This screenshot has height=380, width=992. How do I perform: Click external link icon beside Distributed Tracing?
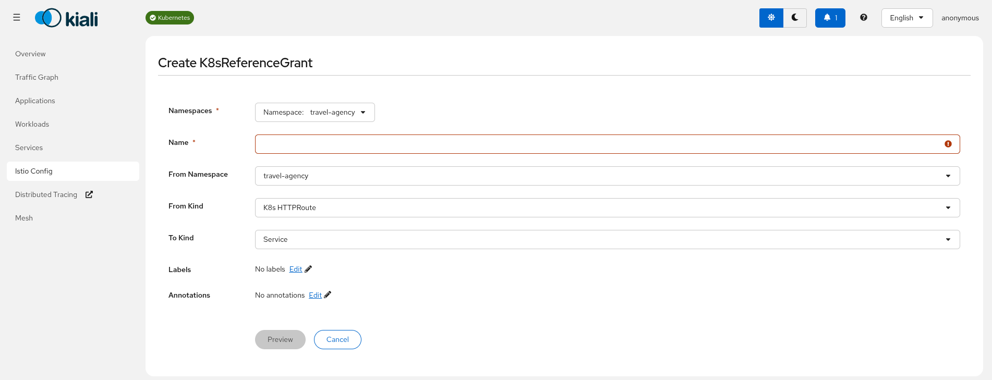click(x=89, y=194)
